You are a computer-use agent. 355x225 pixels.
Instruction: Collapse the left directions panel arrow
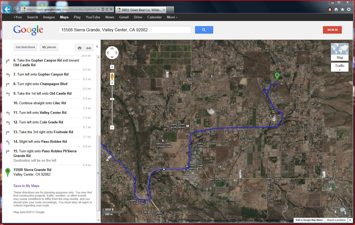(x=97, y=47)
